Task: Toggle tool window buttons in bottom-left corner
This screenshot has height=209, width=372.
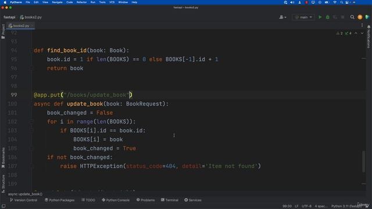Action: click(3, 206)
